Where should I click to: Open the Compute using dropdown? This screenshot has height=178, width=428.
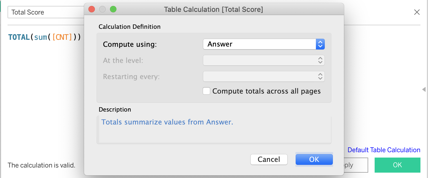click(264, 44)
